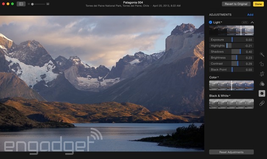Click the large thumbnail zoom icon

tap(48, 4)
